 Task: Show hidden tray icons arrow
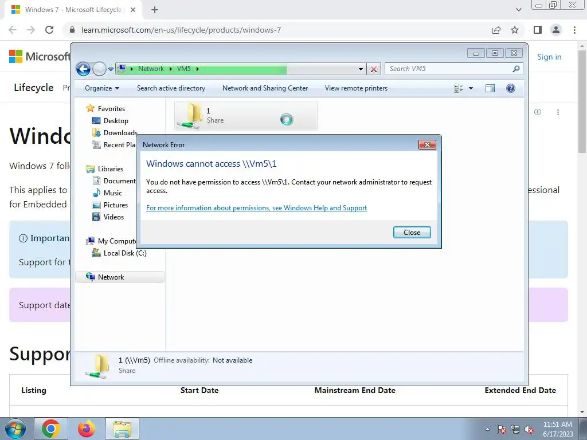click(487, 429)
